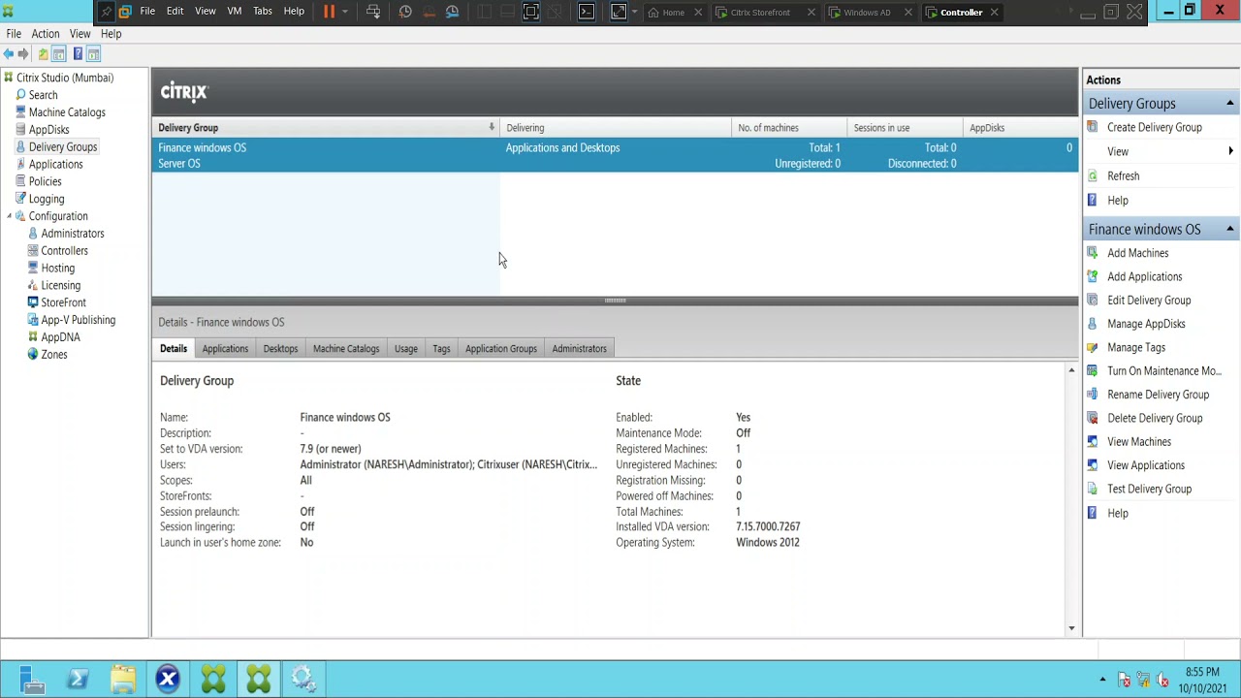The width and height of the screenshot is (1241, 698).
Task: Select AppDisks node in the tree
Action: pyautogui.click(x=48, y=130)
